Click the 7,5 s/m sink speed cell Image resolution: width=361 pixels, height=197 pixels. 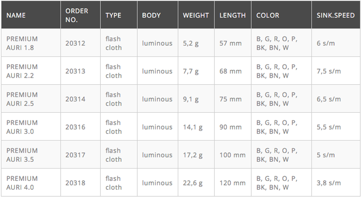pos(329,71)
